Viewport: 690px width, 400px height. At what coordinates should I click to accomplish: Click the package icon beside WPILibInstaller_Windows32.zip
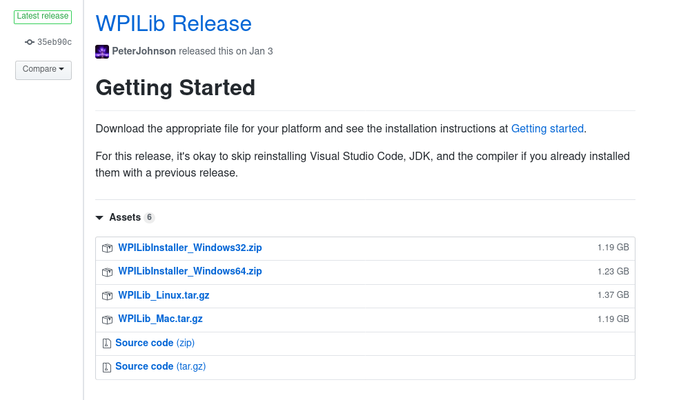[x=107, y=248]
